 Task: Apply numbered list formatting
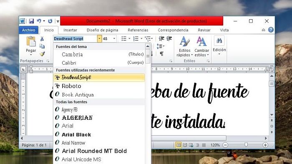point(136,38)
